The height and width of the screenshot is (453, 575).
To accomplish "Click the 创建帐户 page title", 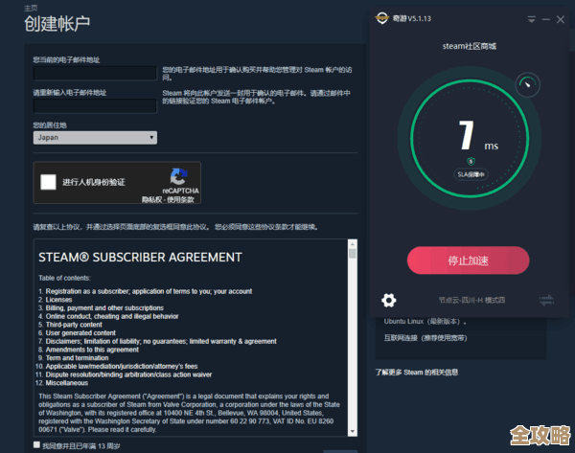I will (x=57, y=24).
